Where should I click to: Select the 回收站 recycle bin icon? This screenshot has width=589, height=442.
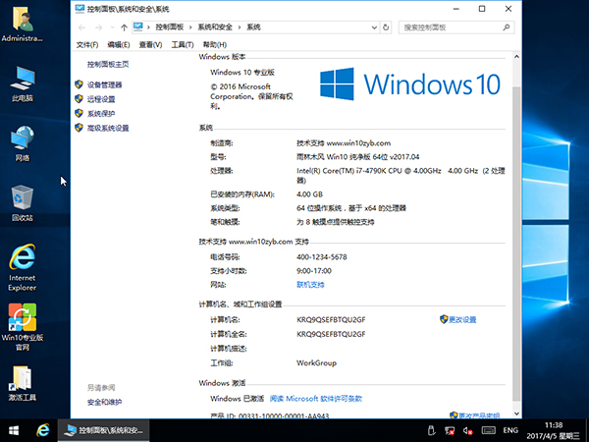click(x=22, y=200)
